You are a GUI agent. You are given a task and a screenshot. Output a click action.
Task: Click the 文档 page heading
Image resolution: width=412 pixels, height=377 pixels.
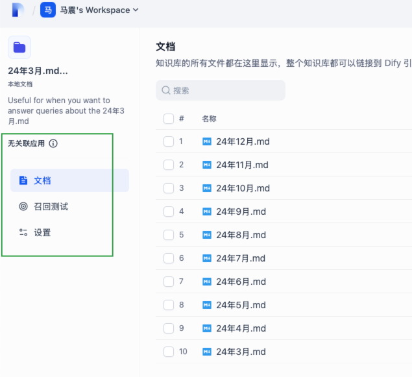[x=165, y=47]
